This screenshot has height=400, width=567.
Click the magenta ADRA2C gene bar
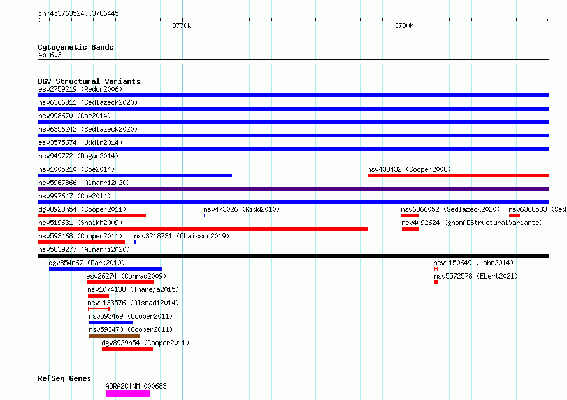coord(128,394)
